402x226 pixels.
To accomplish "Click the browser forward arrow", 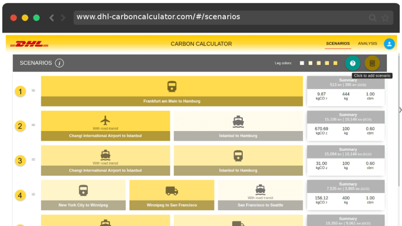I will [x=63, y=18].
